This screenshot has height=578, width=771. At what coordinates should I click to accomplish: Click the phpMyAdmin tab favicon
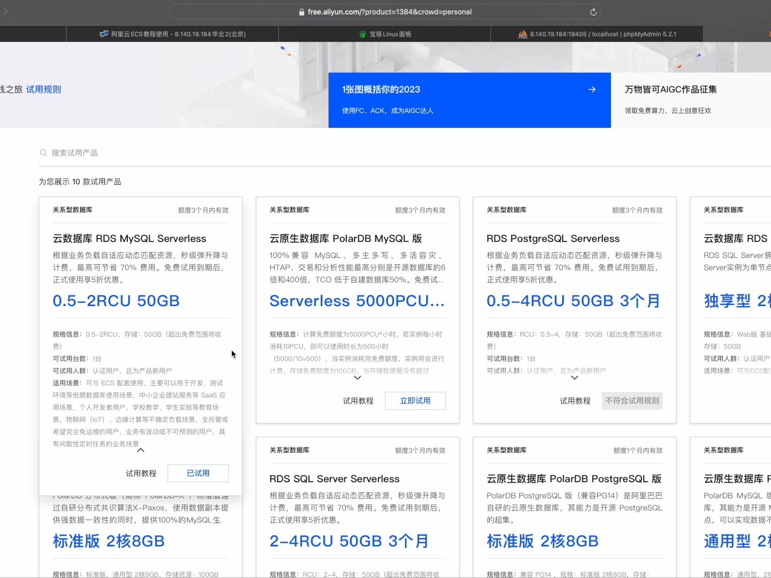tap(523, 34)
